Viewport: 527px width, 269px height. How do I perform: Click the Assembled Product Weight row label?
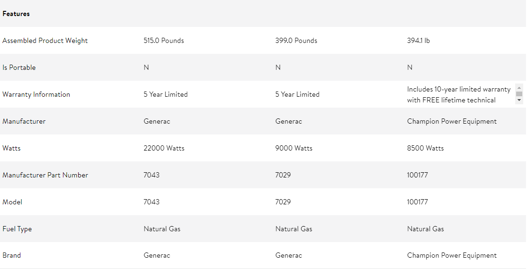pyautogui.click(x=45, y=41)
